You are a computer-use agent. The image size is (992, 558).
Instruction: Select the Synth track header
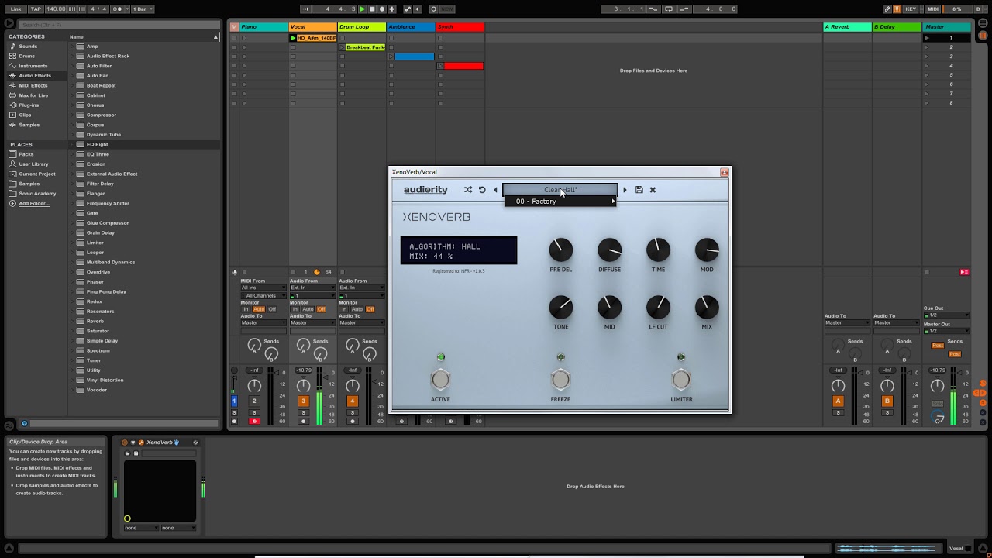tap(460, 27)
